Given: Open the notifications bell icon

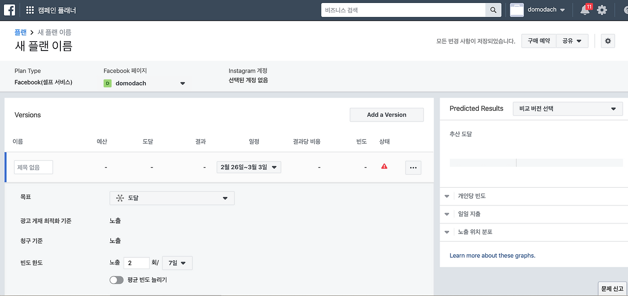Looking at the screenshot, I should tap(585, 10).
